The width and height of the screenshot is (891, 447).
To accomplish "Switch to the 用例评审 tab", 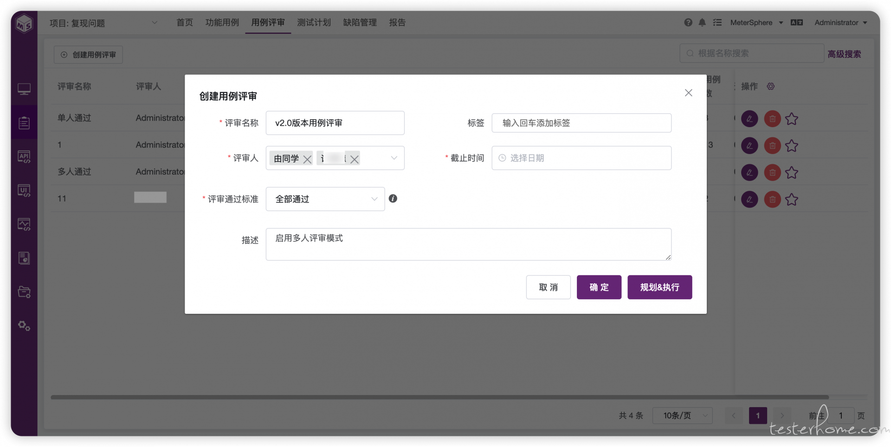I will 268,22.
